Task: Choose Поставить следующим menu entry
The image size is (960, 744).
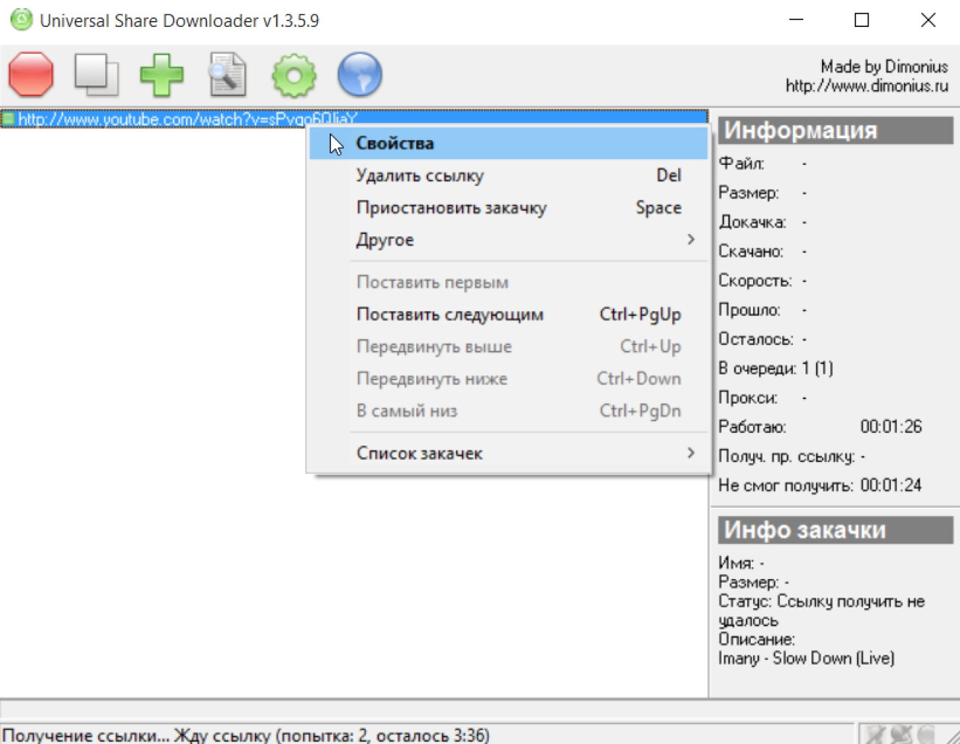Action: coord(508,314)
